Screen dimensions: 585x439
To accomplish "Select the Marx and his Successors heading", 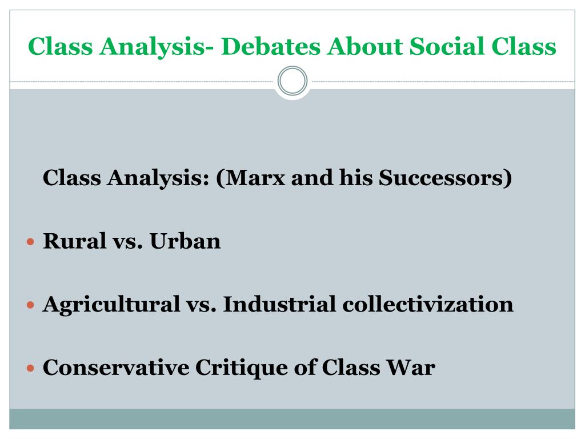I will tap(277, 178).
